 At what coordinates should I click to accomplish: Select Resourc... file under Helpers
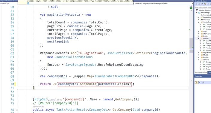point(208,50)
